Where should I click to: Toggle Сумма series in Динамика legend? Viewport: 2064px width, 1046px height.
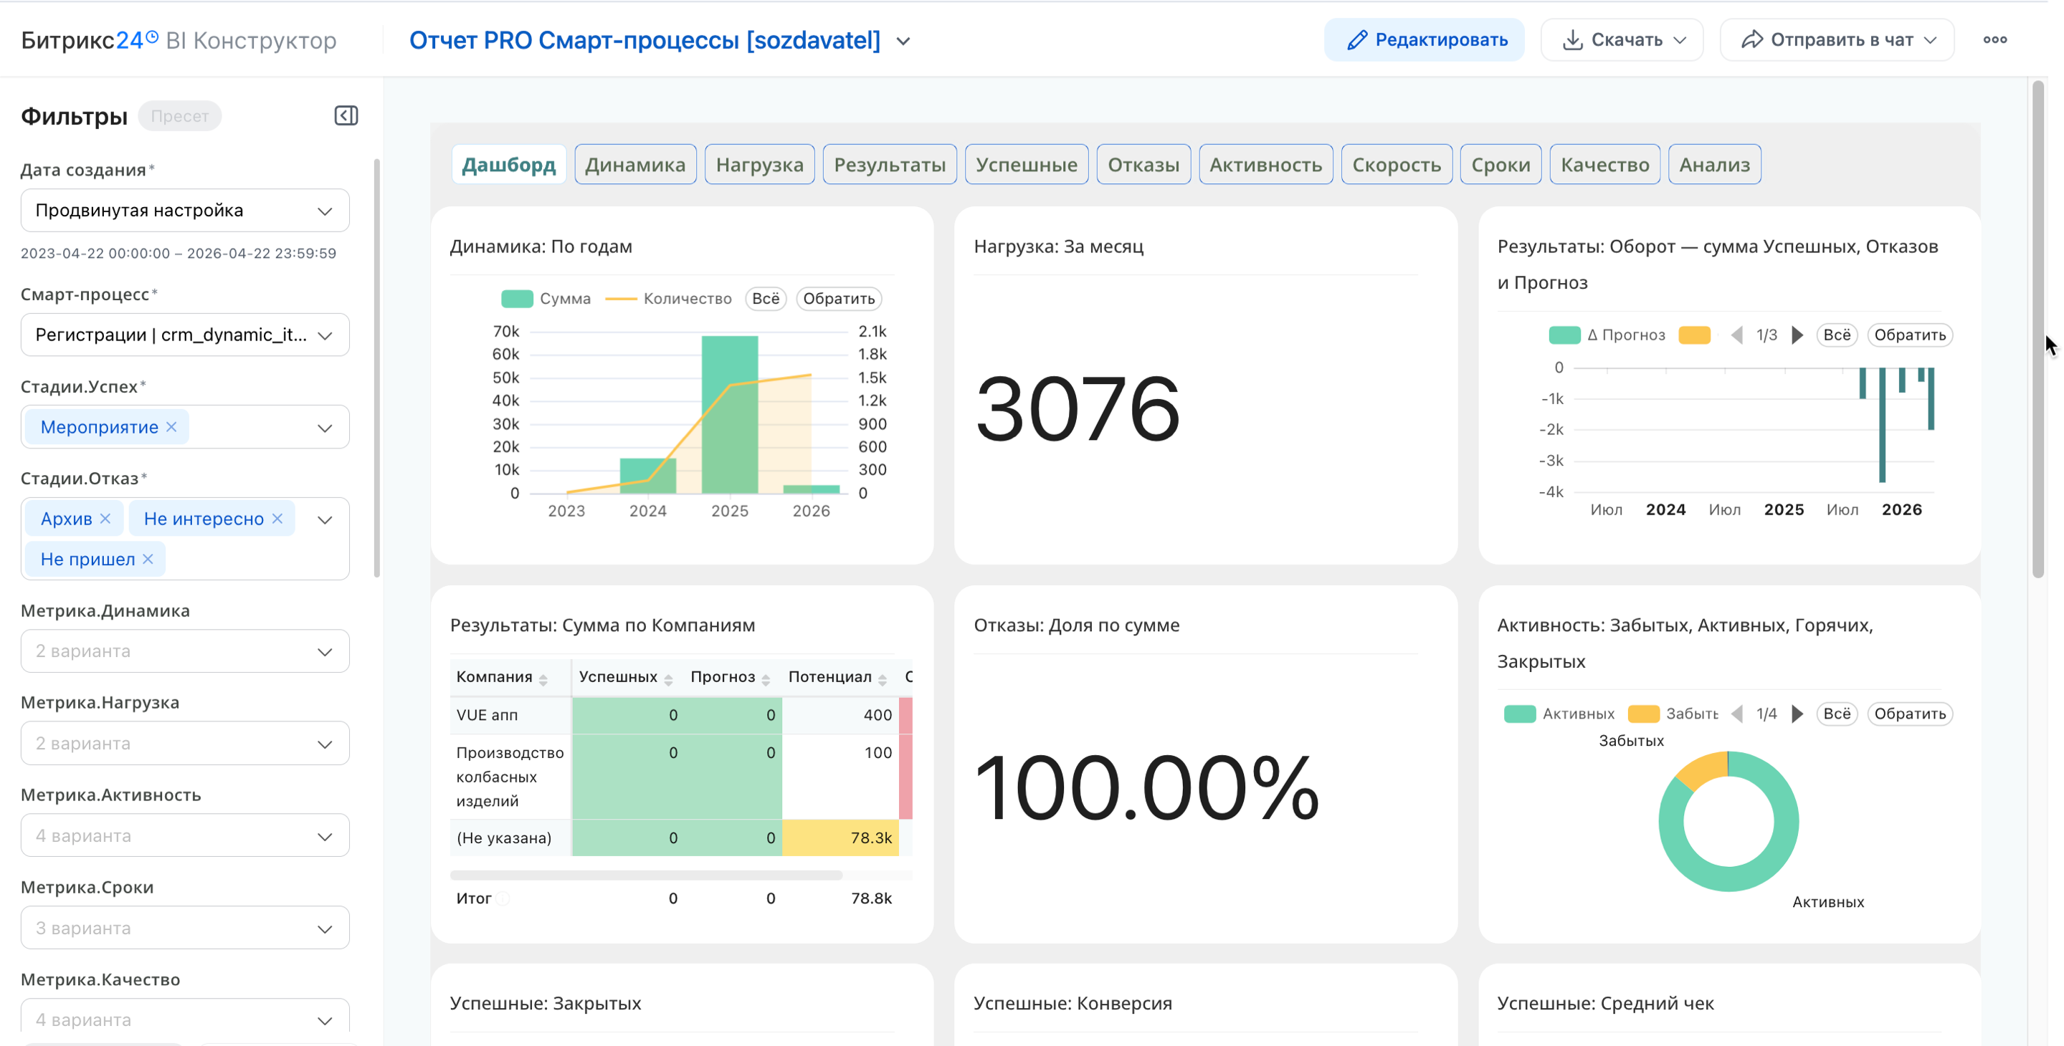(x=545, y=299)
